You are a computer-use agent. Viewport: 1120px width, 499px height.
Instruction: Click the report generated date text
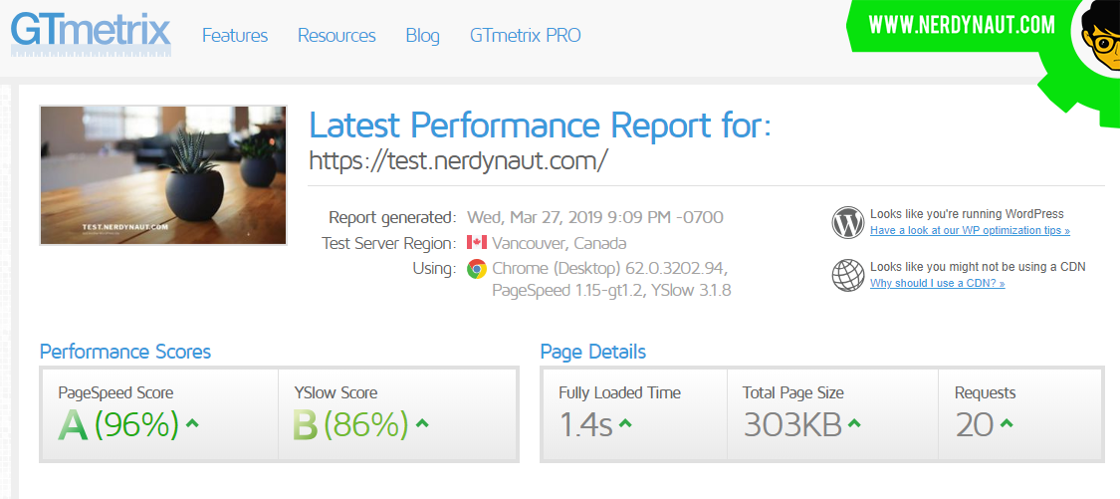pos(595,216)
